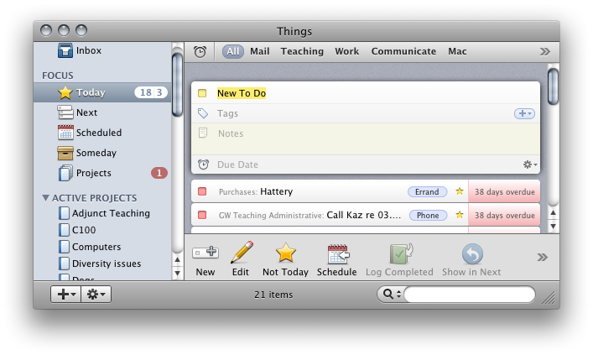Open the plus add menu at bottom left

click(x=66, y=294)
